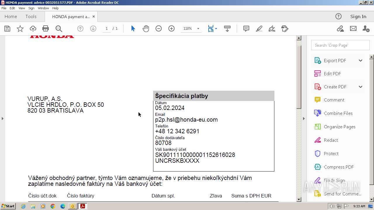Click the supplier number 80708
This screenshot has height=210, width=374.
(163, 143)
